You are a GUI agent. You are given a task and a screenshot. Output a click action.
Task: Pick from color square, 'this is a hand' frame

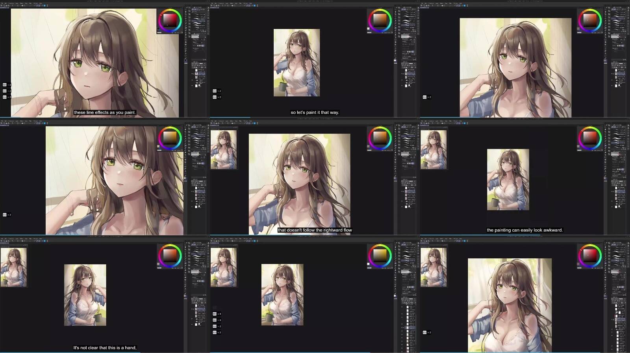170,256
